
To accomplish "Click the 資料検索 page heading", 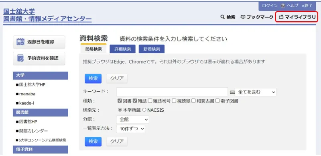I will (x=93, y=38).
